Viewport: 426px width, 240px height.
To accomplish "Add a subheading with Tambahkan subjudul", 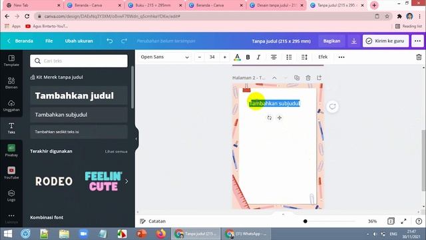I will coord(79,115).
